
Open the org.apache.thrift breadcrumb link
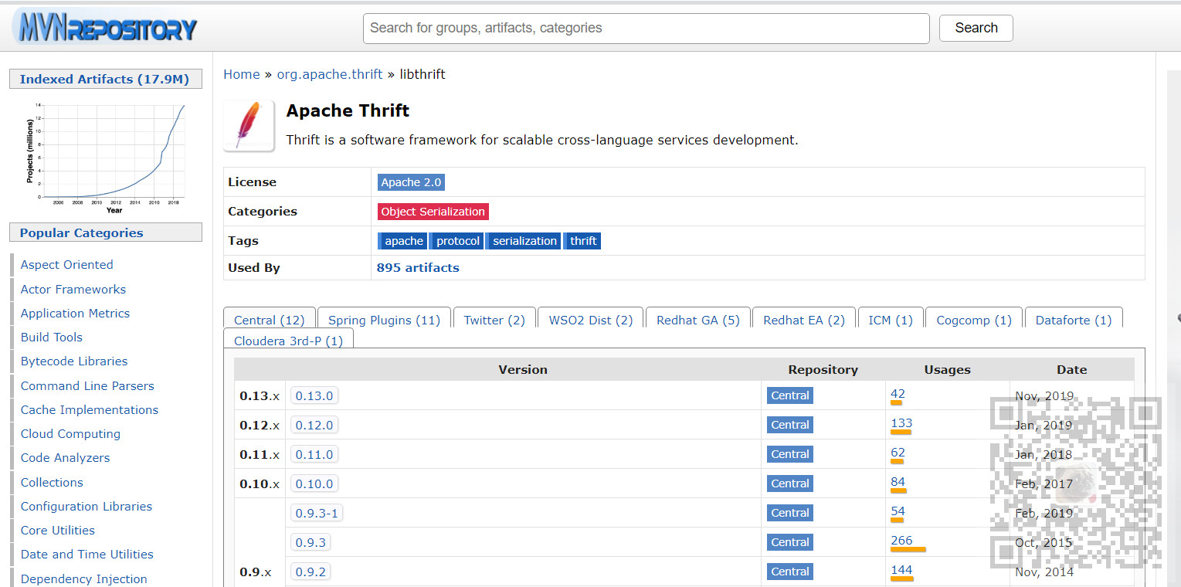330,74
